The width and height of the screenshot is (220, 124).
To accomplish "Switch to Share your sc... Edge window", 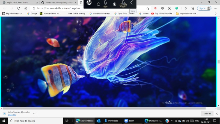I will click(153, 121).
